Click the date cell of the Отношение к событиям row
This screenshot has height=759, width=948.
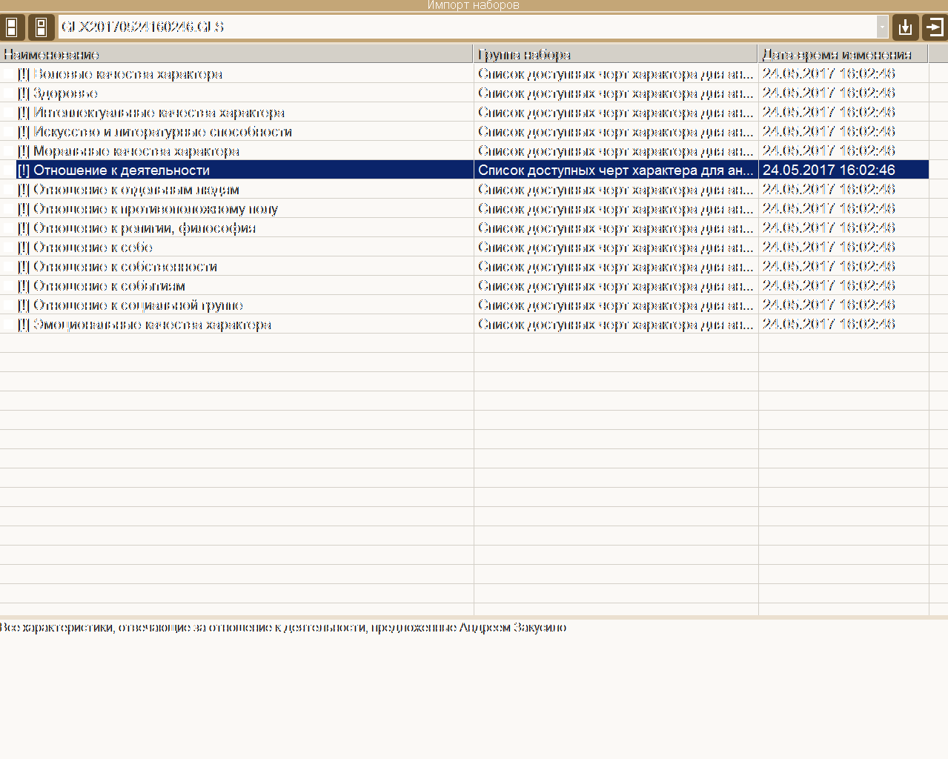843,286
